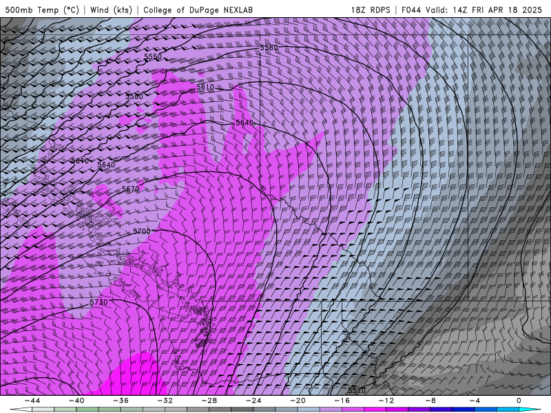Click the -36 colorbar scale value

pyautogui.click(x=121, y=401)
